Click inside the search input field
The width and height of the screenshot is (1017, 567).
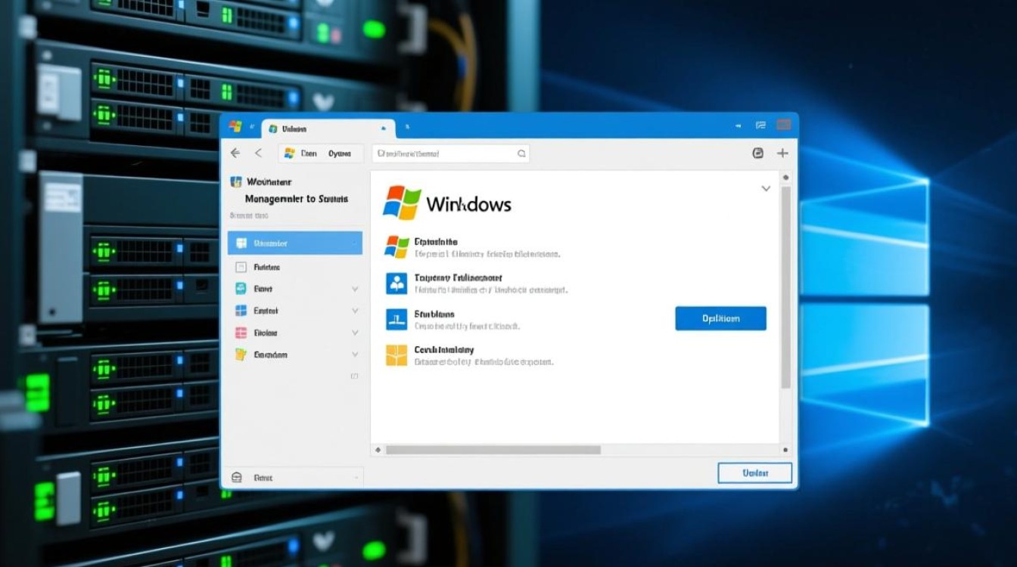443,153
